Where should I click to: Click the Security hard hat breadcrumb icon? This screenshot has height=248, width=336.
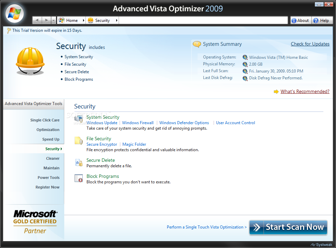(x=91, y=21)
